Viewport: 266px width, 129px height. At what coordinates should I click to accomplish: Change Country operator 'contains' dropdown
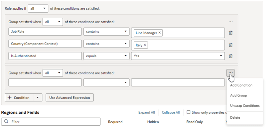pos(106,44)
